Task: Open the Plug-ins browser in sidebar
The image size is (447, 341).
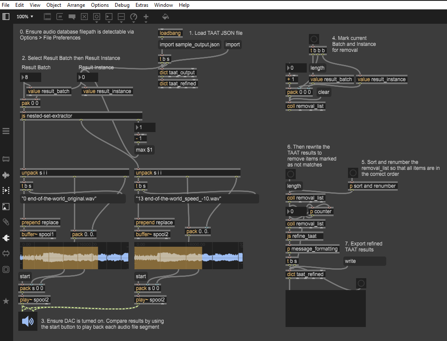Action: (6, 238)
